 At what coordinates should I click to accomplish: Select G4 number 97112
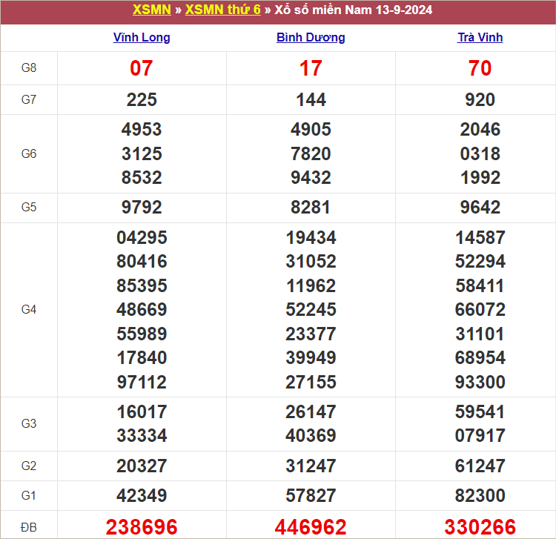142,382
